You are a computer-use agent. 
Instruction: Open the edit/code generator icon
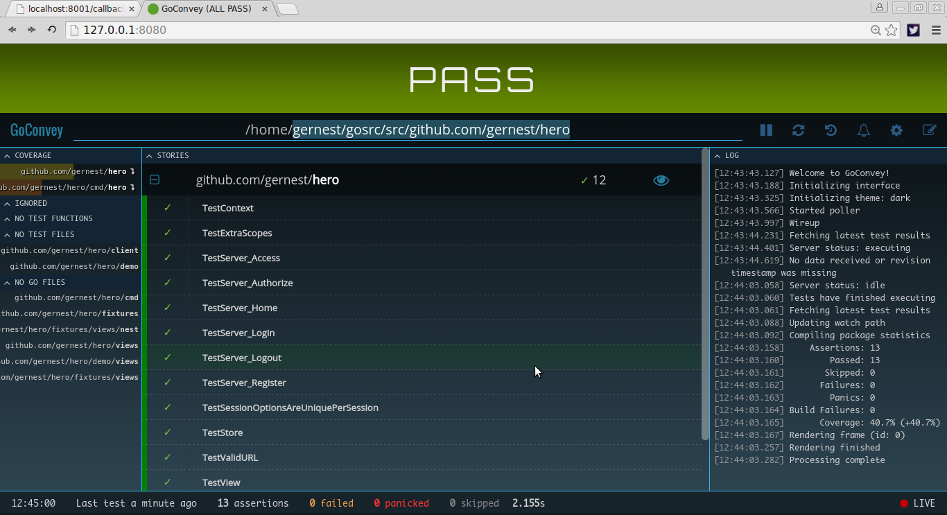(930, 130)
